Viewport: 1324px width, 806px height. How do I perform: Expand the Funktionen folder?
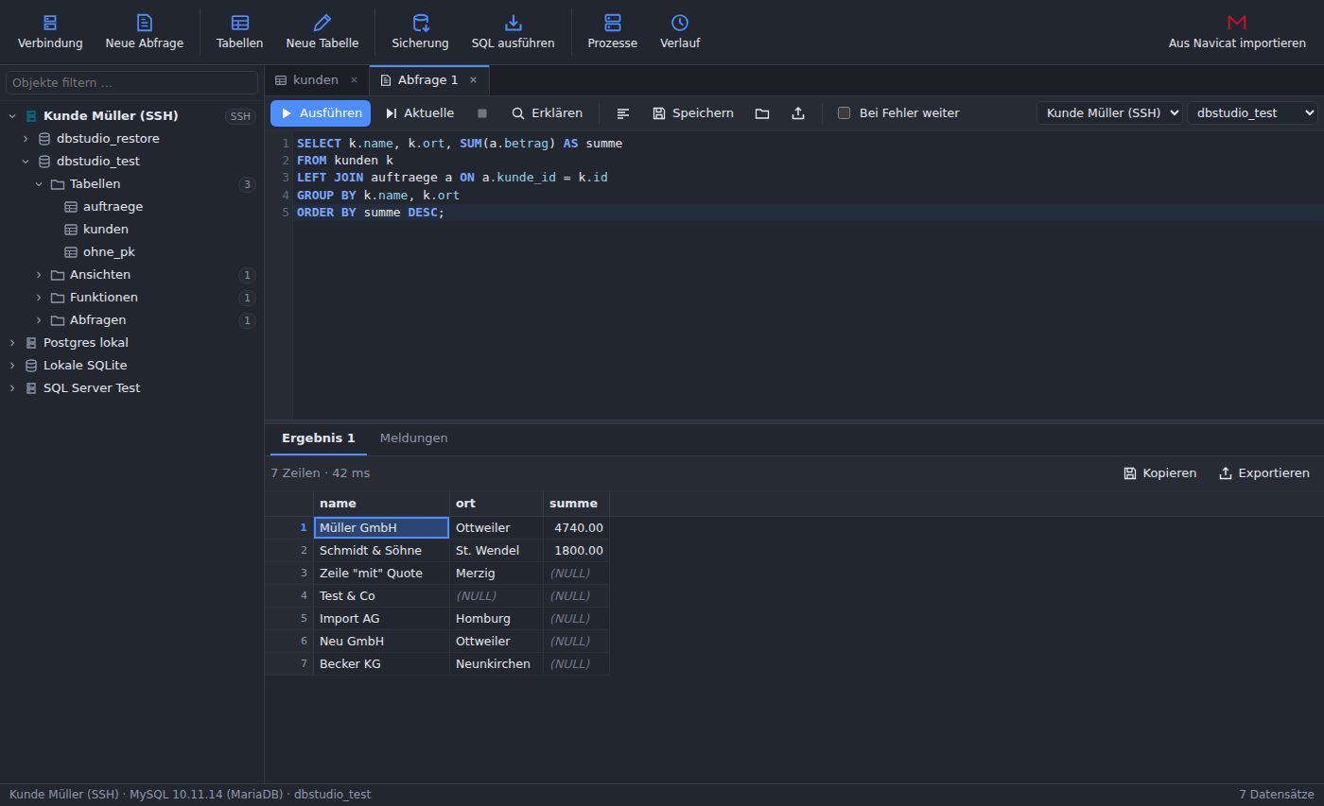39,298
